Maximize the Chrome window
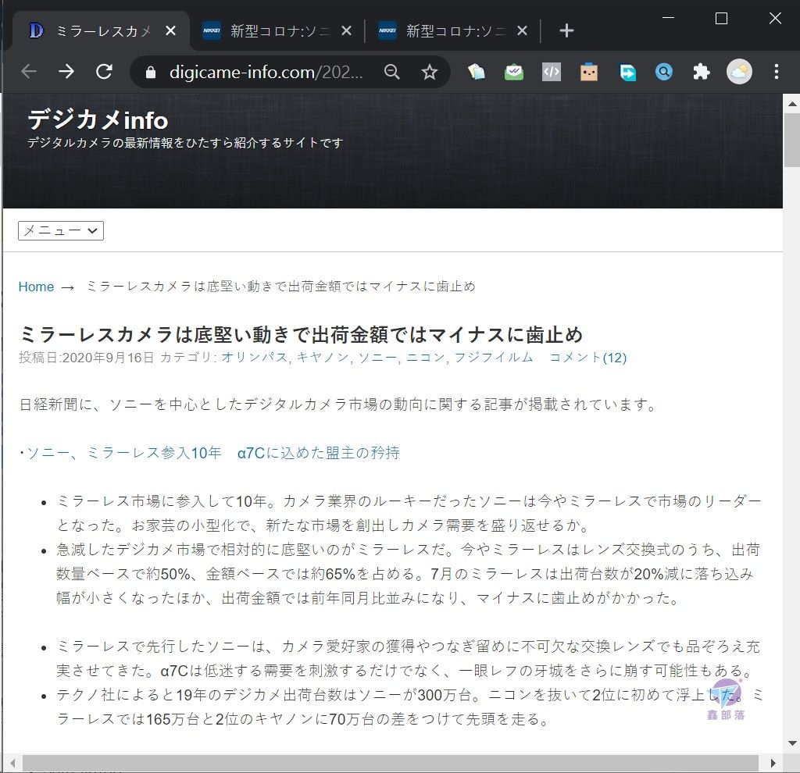The height and width of the screenshot is (773, 800). tap(721, 19)
